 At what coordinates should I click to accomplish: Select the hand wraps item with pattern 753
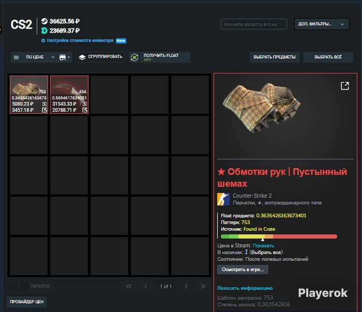[x=29, y=95]
